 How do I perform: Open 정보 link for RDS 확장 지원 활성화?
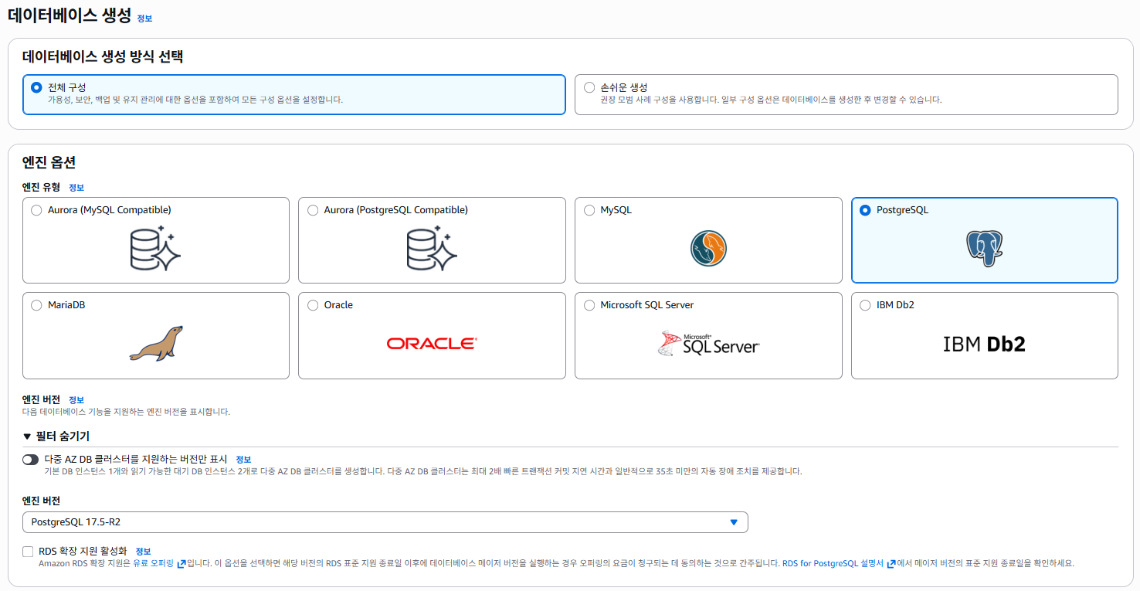[x=143, y=552]
